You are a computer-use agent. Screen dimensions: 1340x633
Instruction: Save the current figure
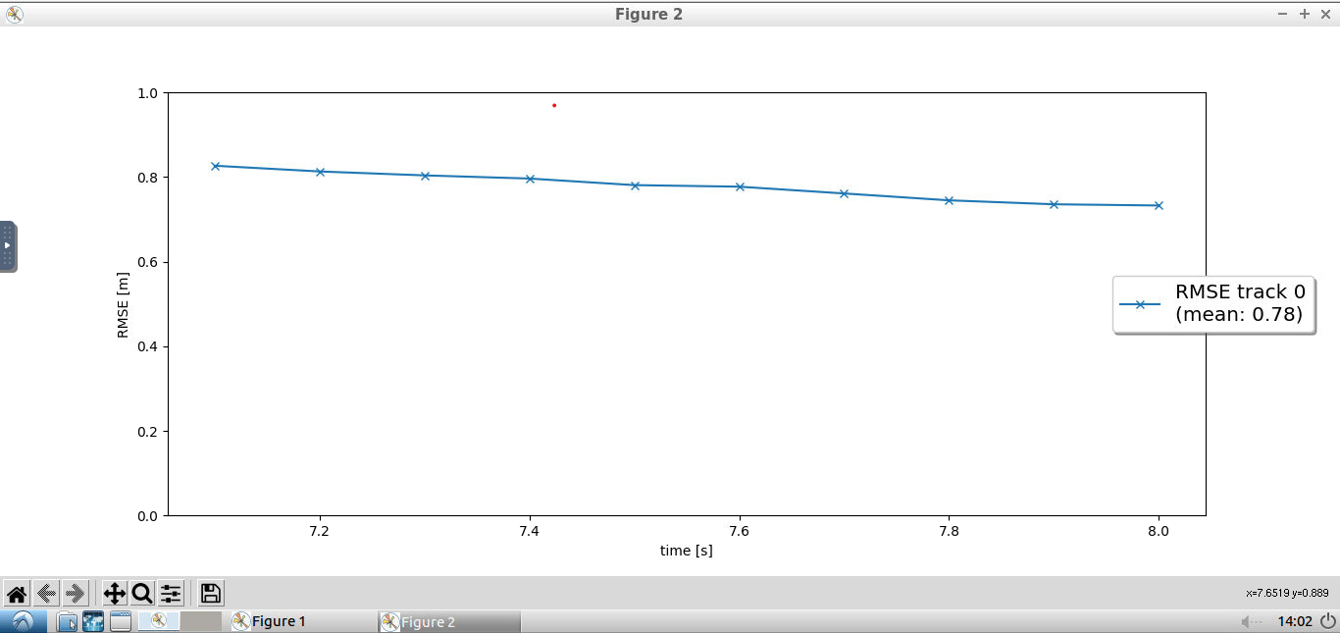210,593
